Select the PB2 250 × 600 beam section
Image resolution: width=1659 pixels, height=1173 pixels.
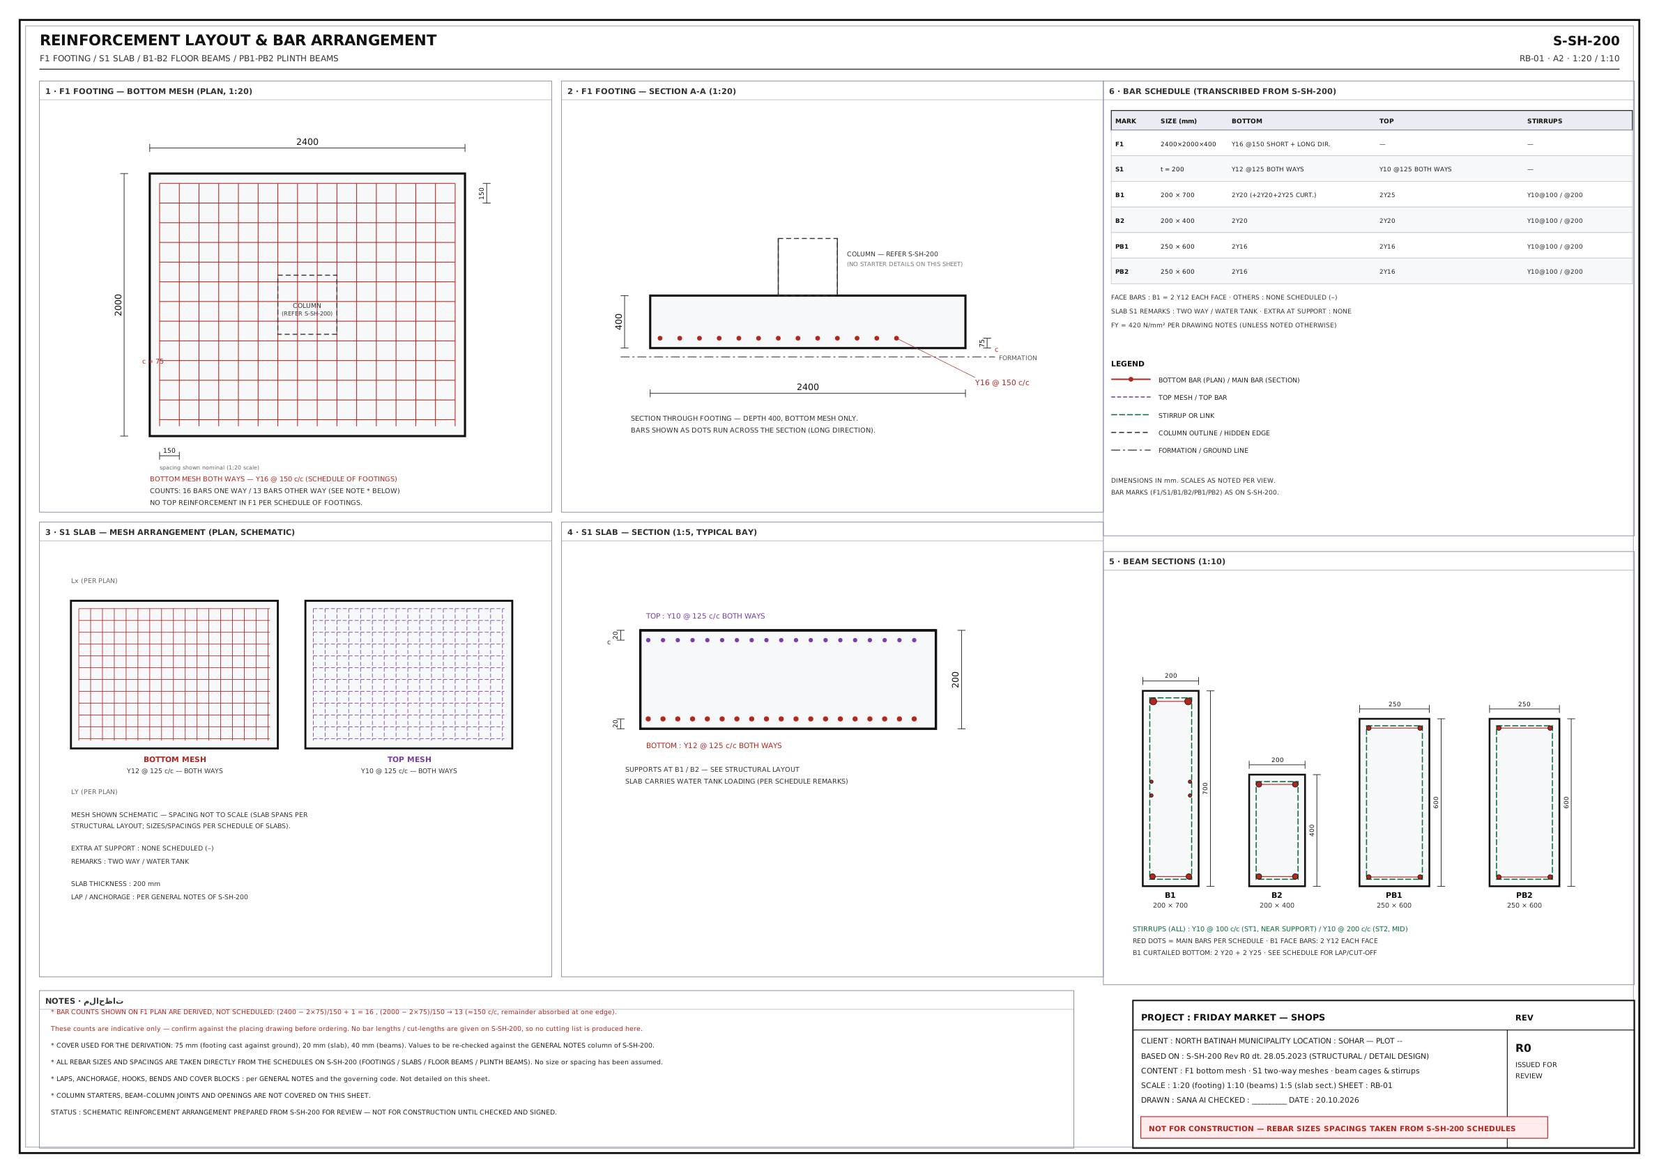(x=1524, y=802)
